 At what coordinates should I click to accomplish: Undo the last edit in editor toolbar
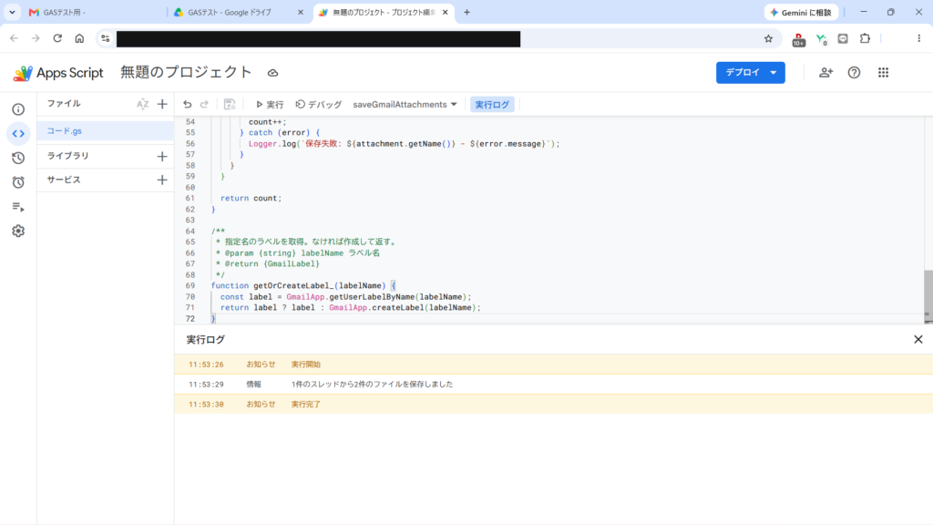click(x=188, y=104)
